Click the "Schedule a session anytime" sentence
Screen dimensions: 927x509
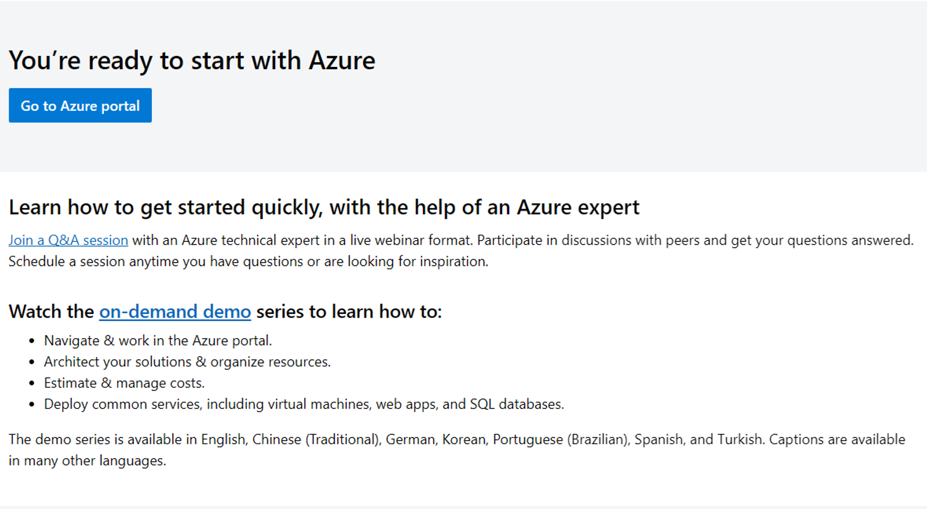[x=248, y=261]
